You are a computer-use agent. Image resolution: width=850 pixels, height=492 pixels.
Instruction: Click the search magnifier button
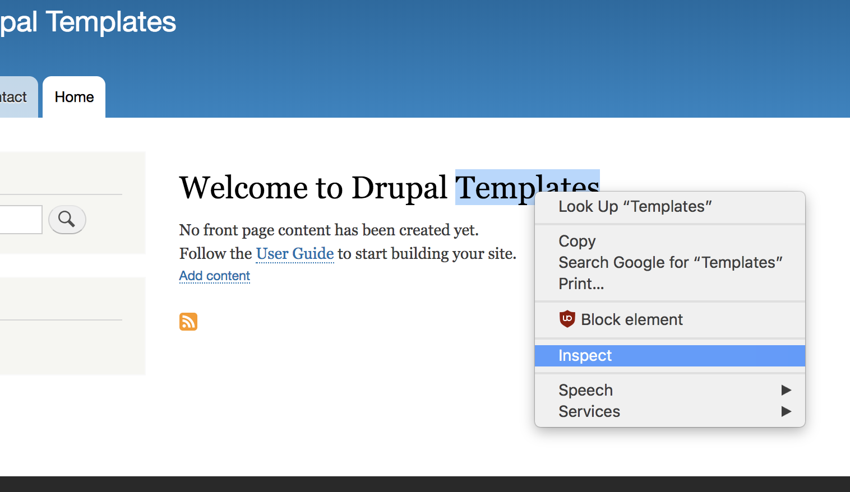coord(67,219)
